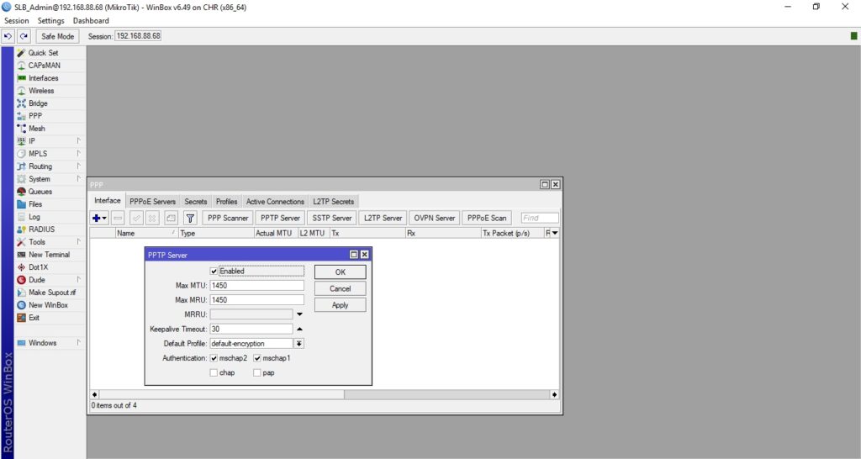Click Exit in the sidebar
The height and width of the screenshot is (459, 861).
(34, 318)
